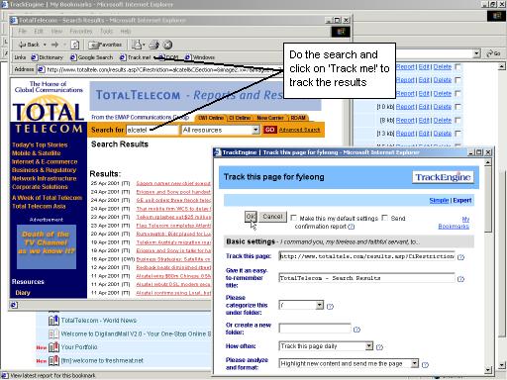Check the box beside the 10 kb bookmark row
The width and height of the screenshot is (507, 380).
457,107
